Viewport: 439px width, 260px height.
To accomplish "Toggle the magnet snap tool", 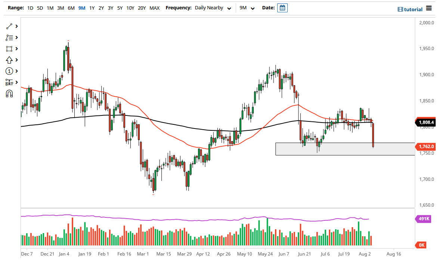I will (9, 93).
